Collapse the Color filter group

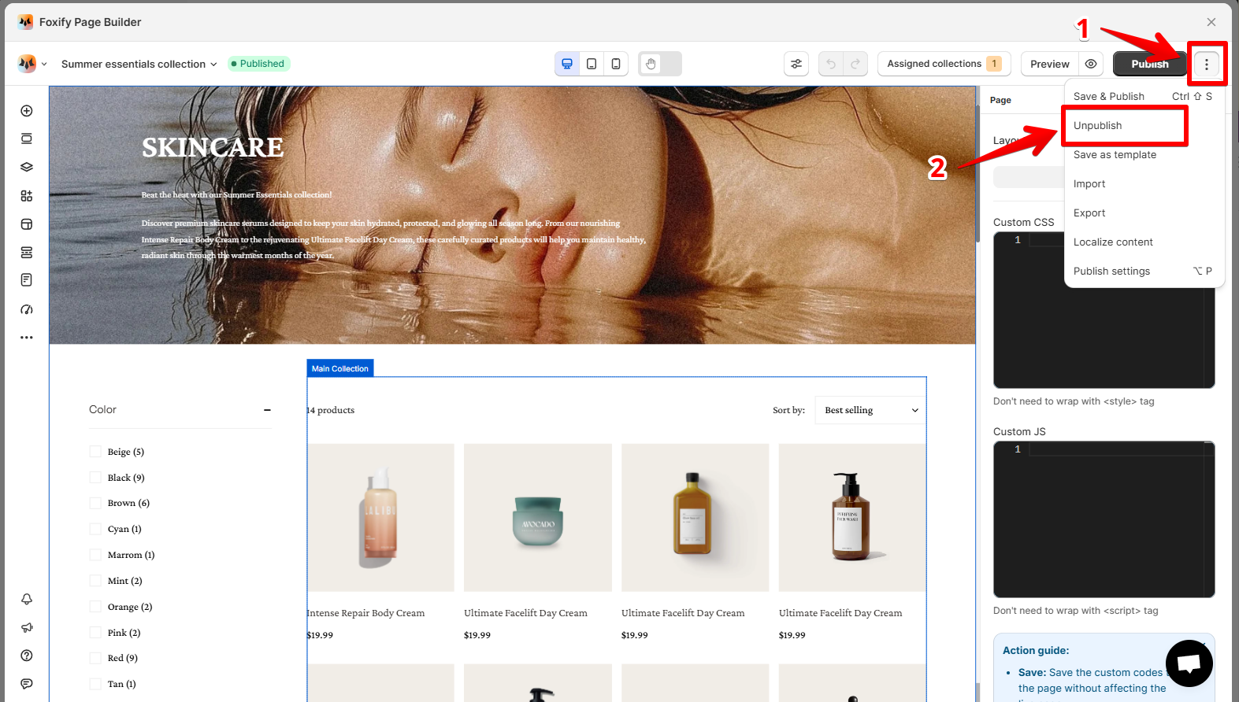[267, 410]
